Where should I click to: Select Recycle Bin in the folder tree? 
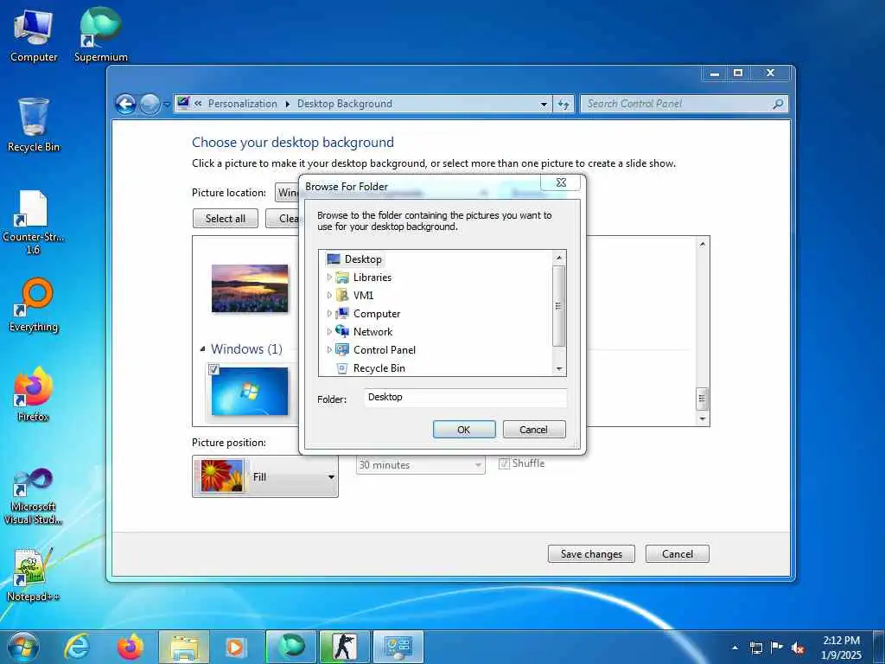[x=379, y=368]
